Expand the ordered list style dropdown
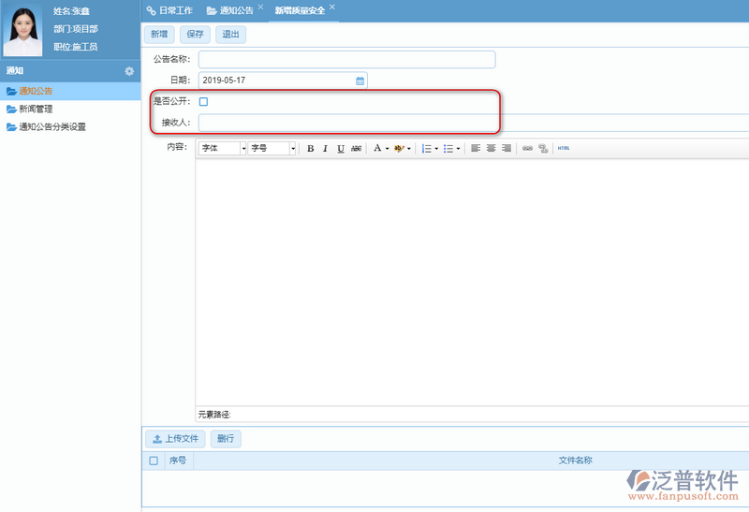The height and width of the screenshot is (512, 749). (436, 149)
